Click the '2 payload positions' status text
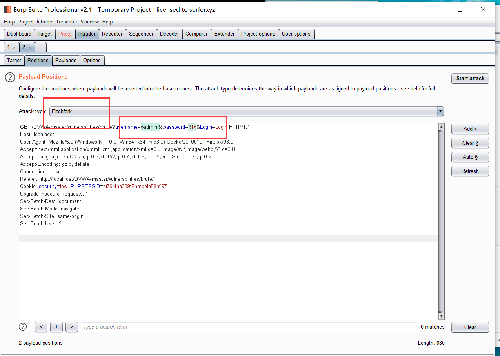This screenshot has width=500, height=356. [x=41, y=343]
